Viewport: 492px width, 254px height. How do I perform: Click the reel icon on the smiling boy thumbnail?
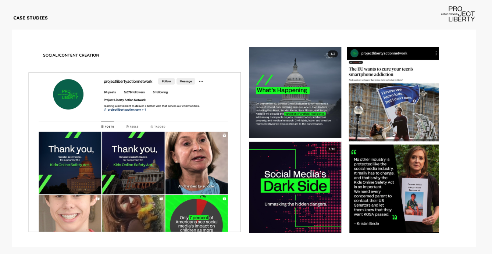(x=98, y=198)
